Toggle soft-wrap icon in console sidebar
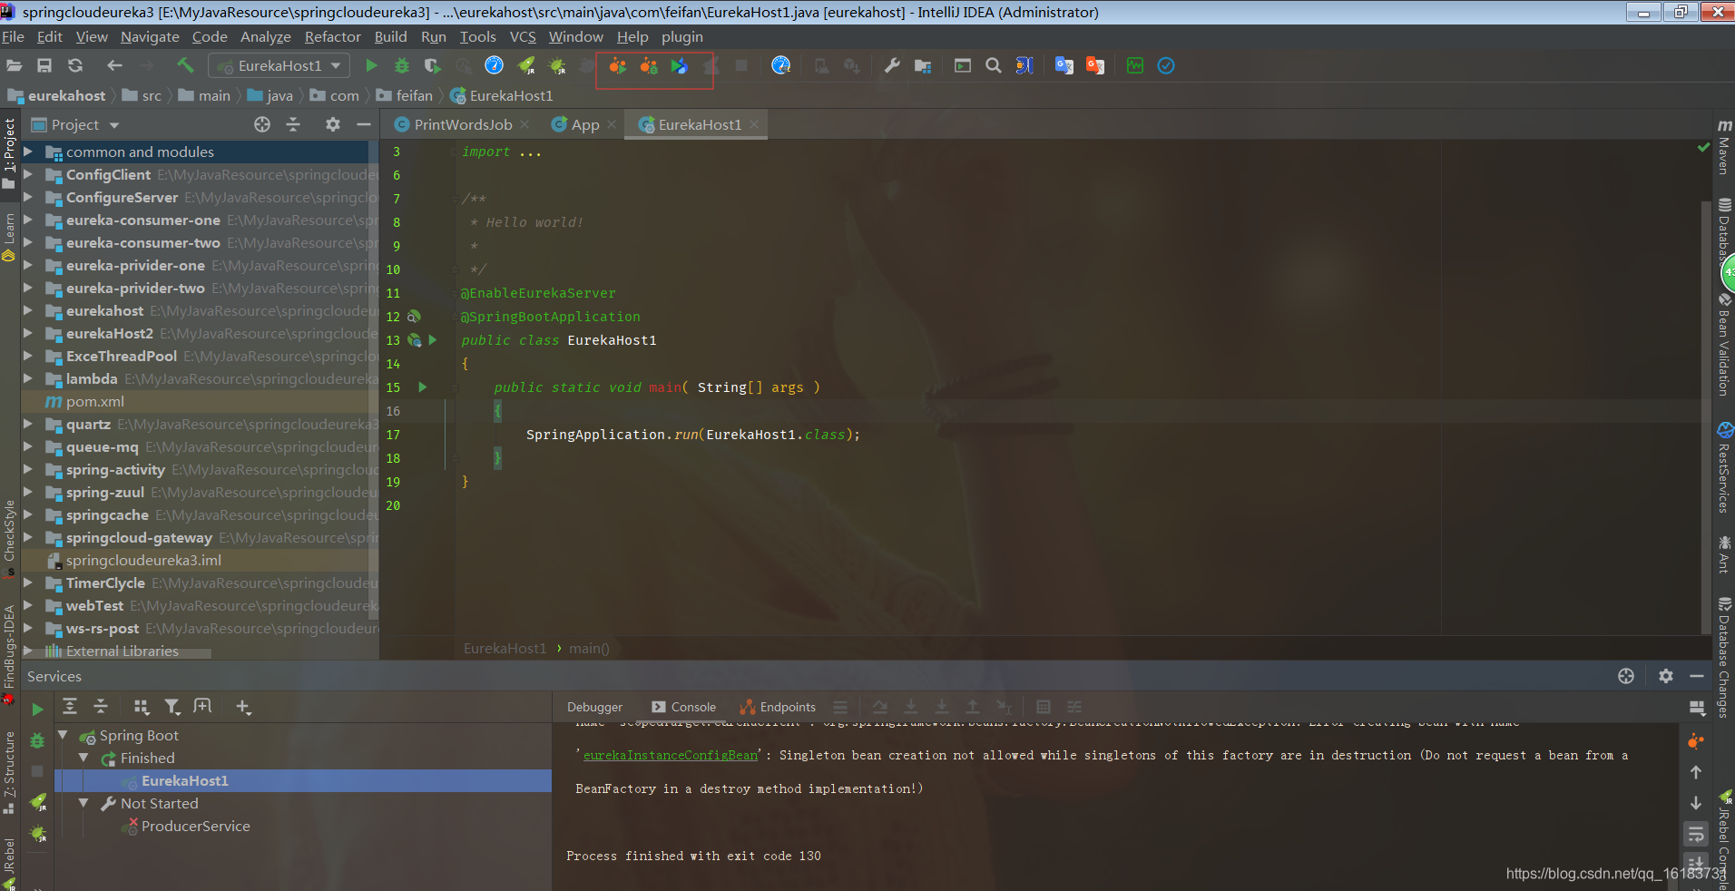This screenshot has width=1735, height=891. click(x=1695, y=834)
